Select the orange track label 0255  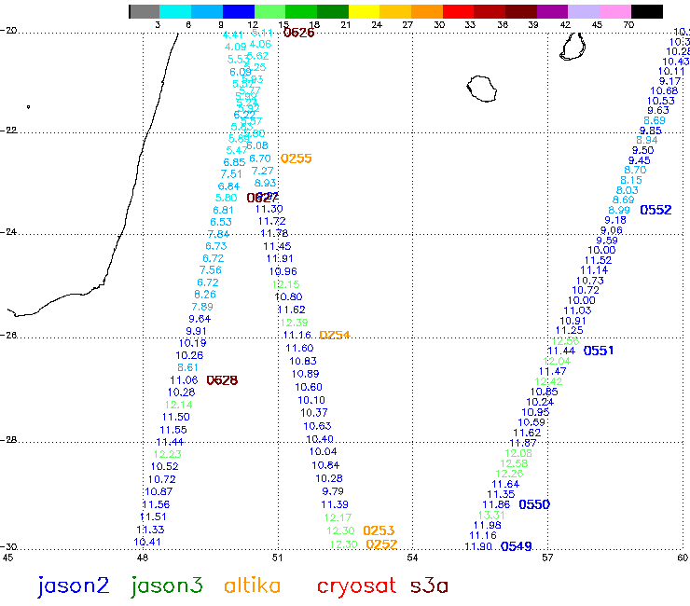[297, 158]
